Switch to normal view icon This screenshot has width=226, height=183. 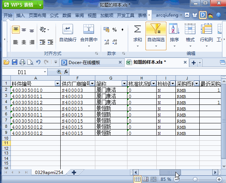[137, 179]
